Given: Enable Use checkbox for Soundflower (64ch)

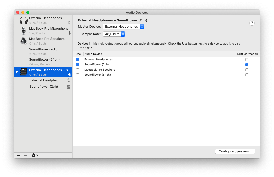Looking at the screenshot, I should (x=78, y=75).
